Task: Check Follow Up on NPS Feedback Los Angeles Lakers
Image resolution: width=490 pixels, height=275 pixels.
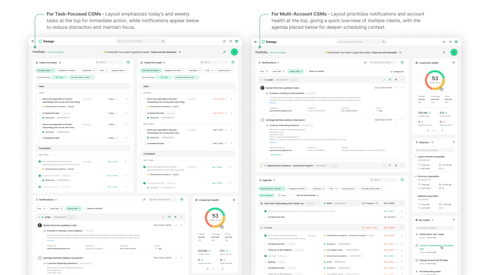Action: tap(265, 250)
